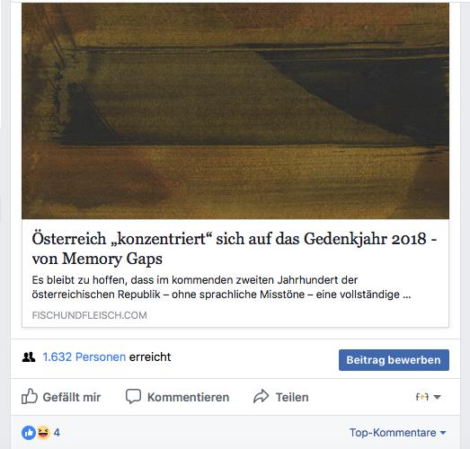Click the page identity avatar icon
The width and height of the screenshot is (470, 449).
422,397
